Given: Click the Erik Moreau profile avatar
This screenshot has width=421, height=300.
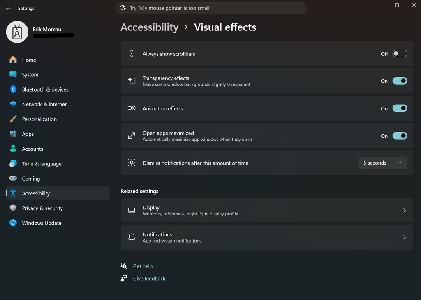Looking at the screenshot, I should pyautogui.click(x=17, y=32).
